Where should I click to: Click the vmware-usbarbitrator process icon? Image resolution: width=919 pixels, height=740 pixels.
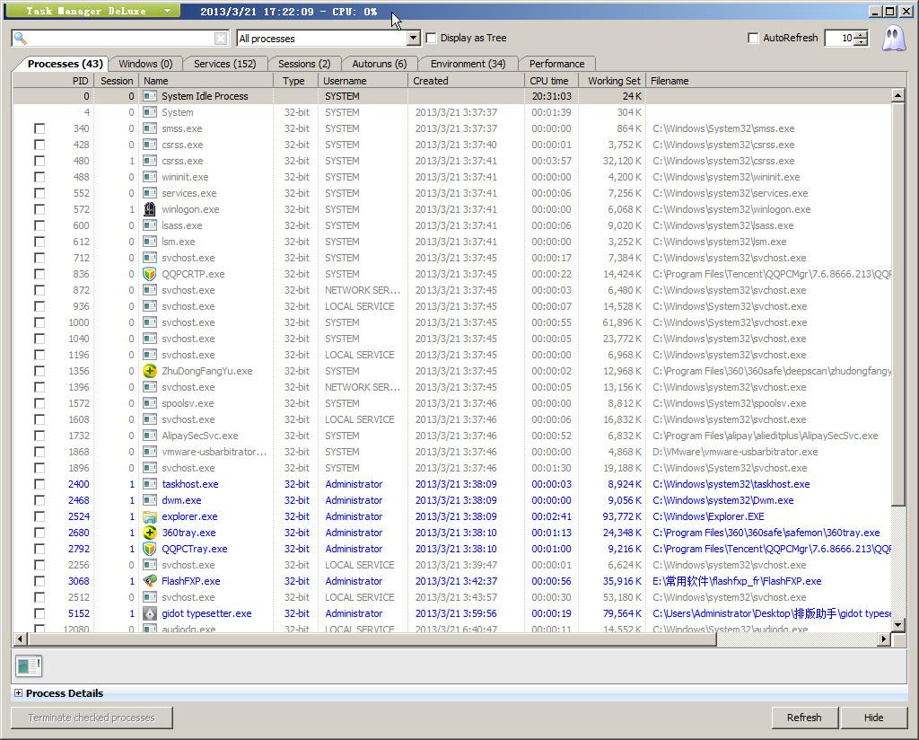click(x=150, y=452)
